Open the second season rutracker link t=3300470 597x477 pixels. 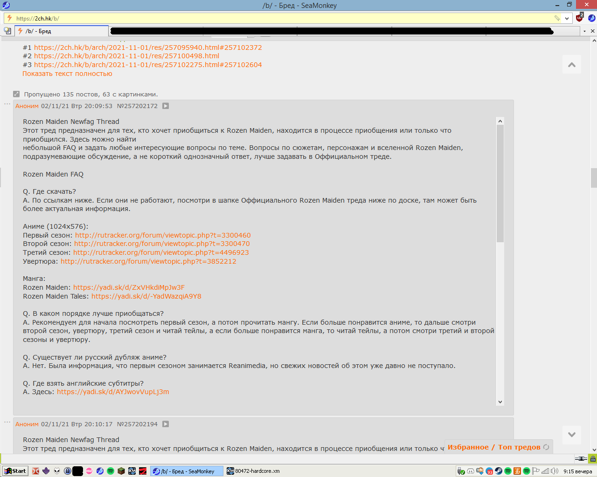coord(162,244)
